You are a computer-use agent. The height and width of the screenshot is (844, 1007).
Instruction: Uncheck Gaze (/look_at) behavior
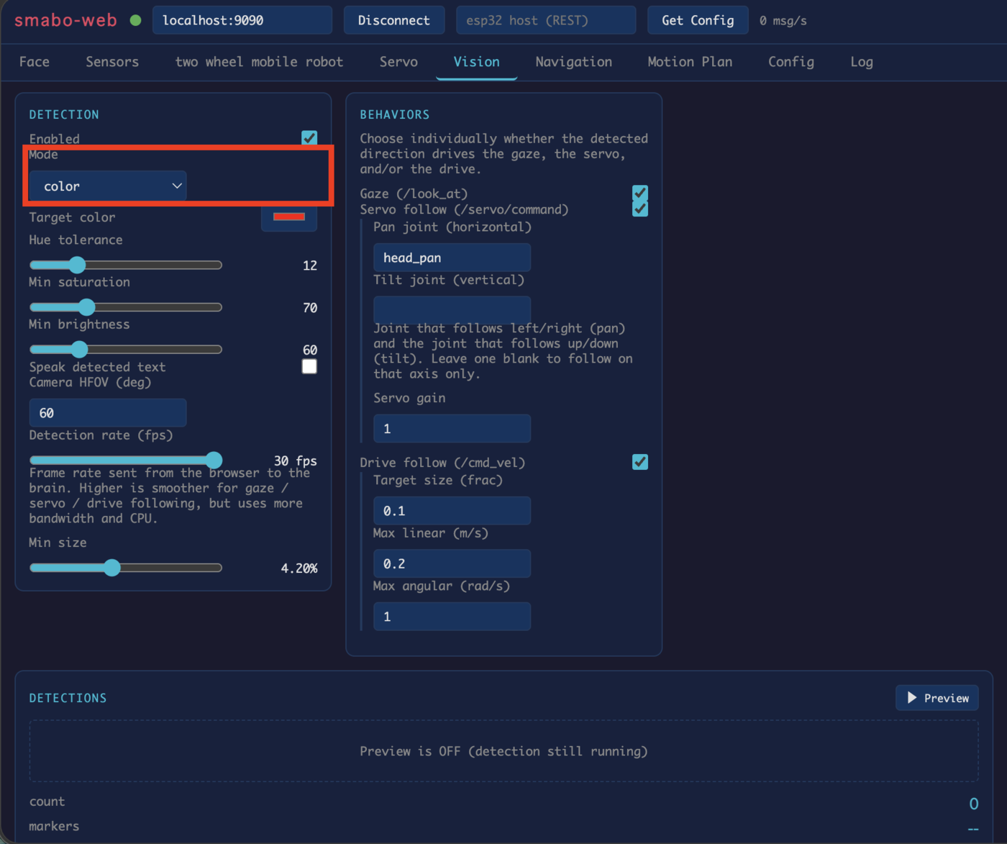tap(640, 193)
